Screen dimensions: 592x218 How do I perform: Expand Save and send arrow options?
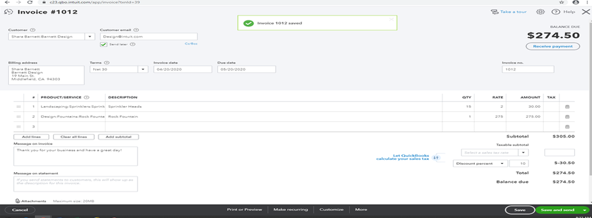(584, 210)
